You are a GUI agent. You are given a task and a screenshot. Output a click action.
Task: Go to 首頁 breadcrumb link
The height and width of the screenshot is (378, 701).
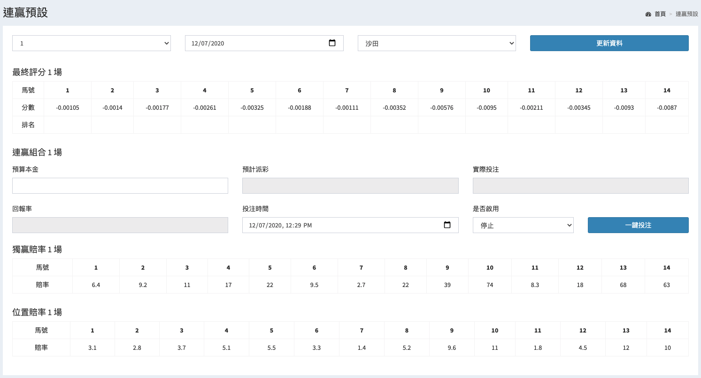pyautogui.click(x=660, y=14)
